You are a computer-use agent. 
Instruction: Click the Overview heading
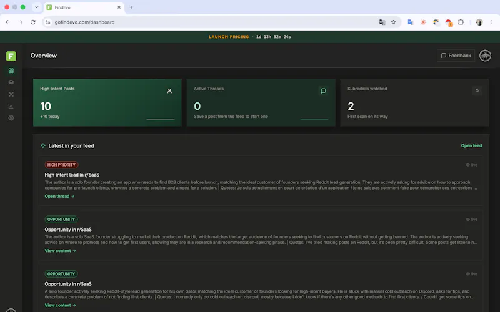[44, 56]
